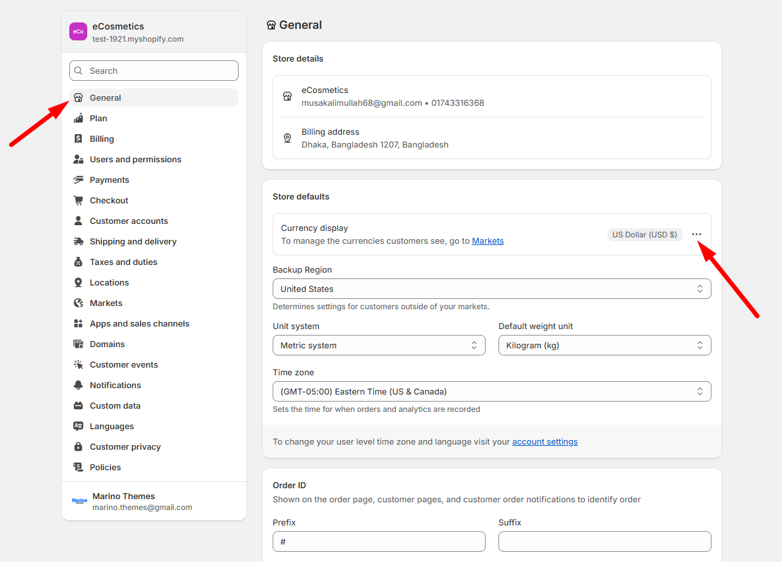Click the eCosmetics store avatar
This screenshot has width=782, height=562.
78,31
